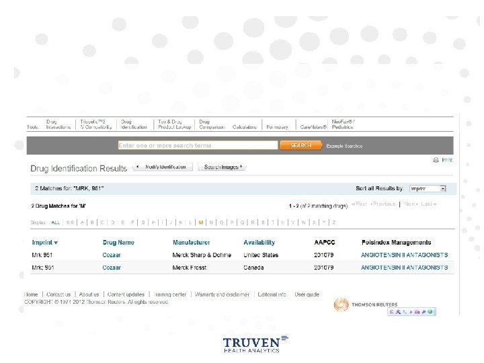Open Calculators tool
This screenshot has height=363, width=484.
click(x=245, y=127)
